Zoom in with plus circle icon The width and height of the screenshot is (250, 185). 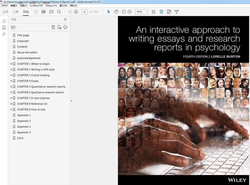(130, 12)
